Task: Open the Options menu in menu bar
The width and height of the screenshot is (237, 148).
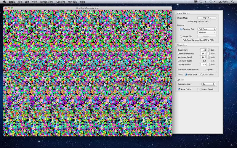Action: [x=61, y=2]
